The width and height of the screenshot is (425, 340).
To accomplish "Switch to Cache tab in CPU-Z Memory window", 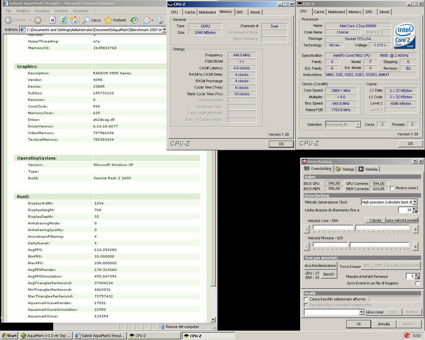I will tap(190, 12).
